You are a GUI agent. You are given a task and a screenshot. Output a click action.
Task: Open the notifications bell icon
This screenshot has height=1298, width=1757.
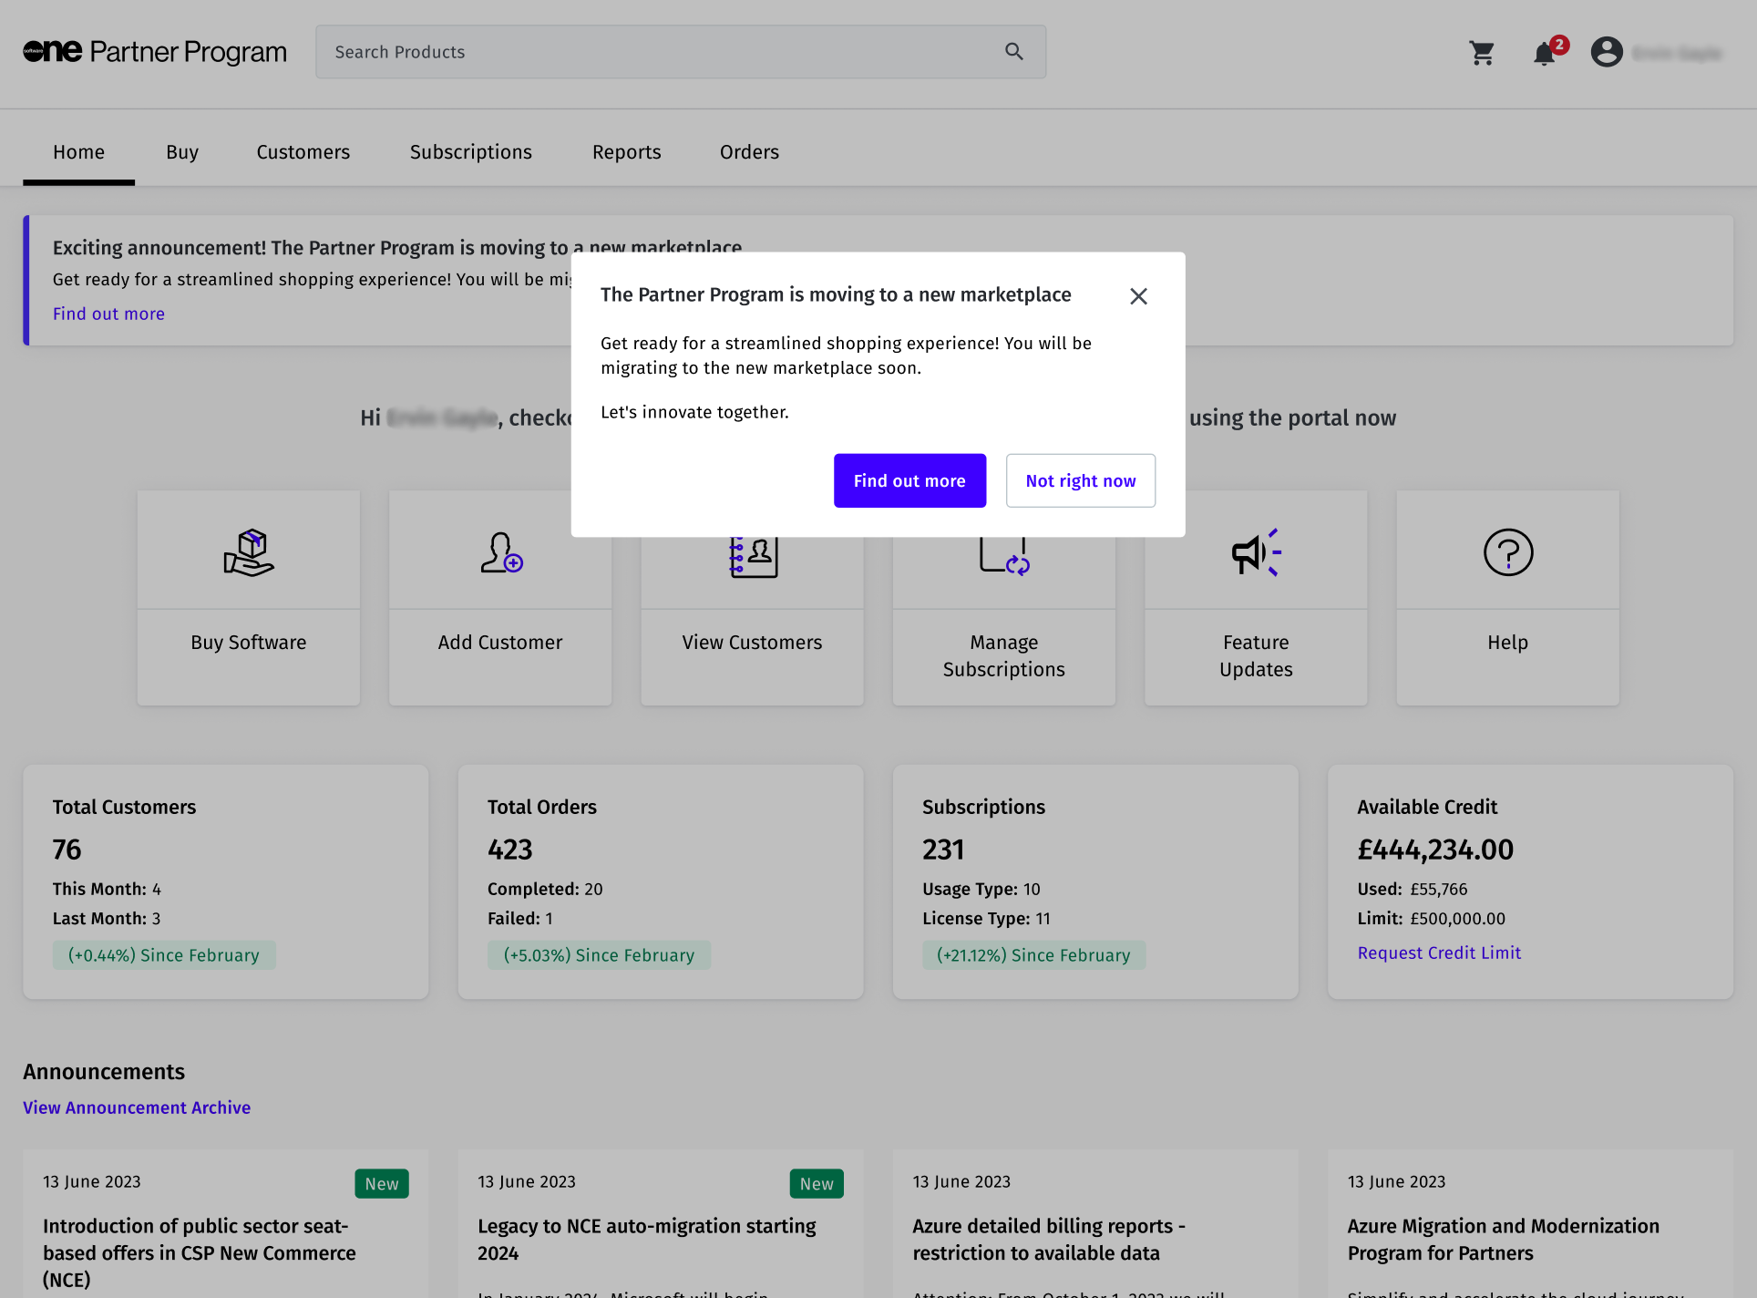click(1544, 54)
